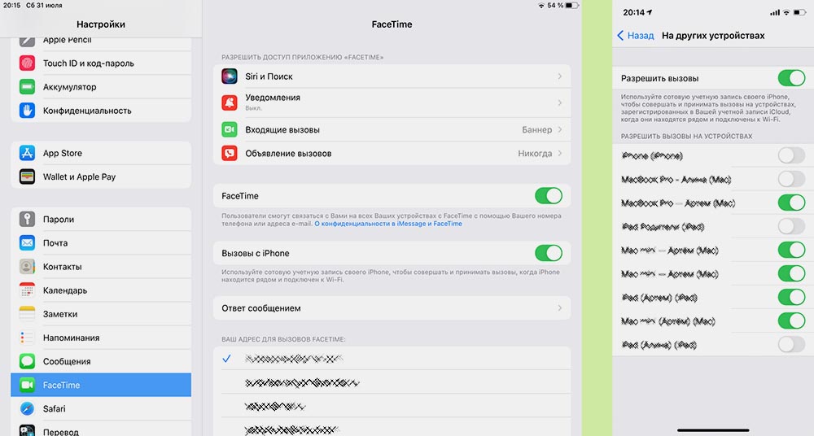The image size is (814, 436).
Task: Toggle the FaceTime switch off
Action: tap(549, 196)
